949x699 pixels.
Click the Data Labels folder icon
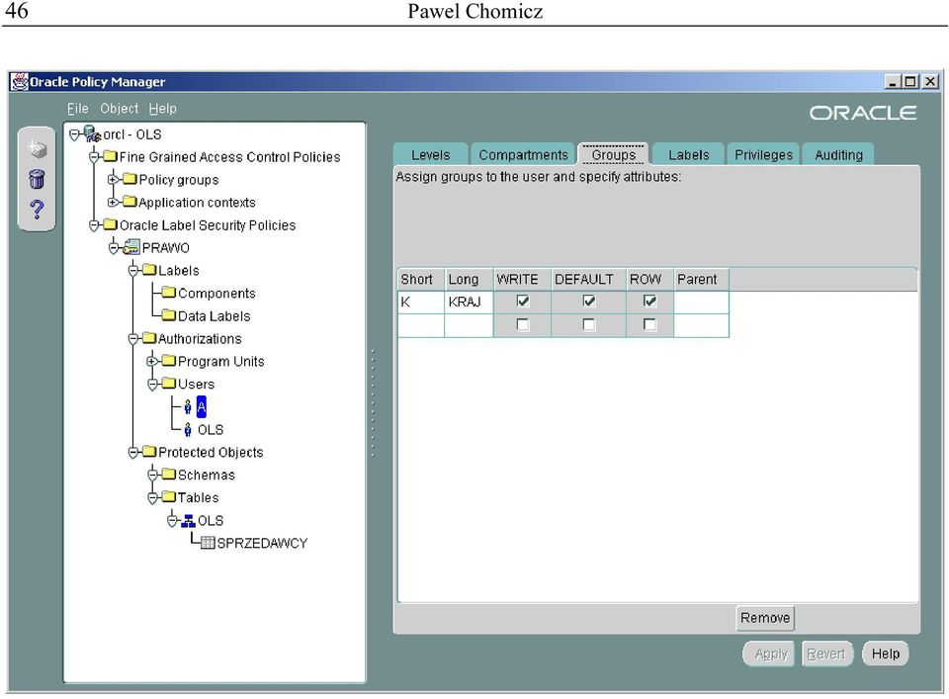coord(169,315)
